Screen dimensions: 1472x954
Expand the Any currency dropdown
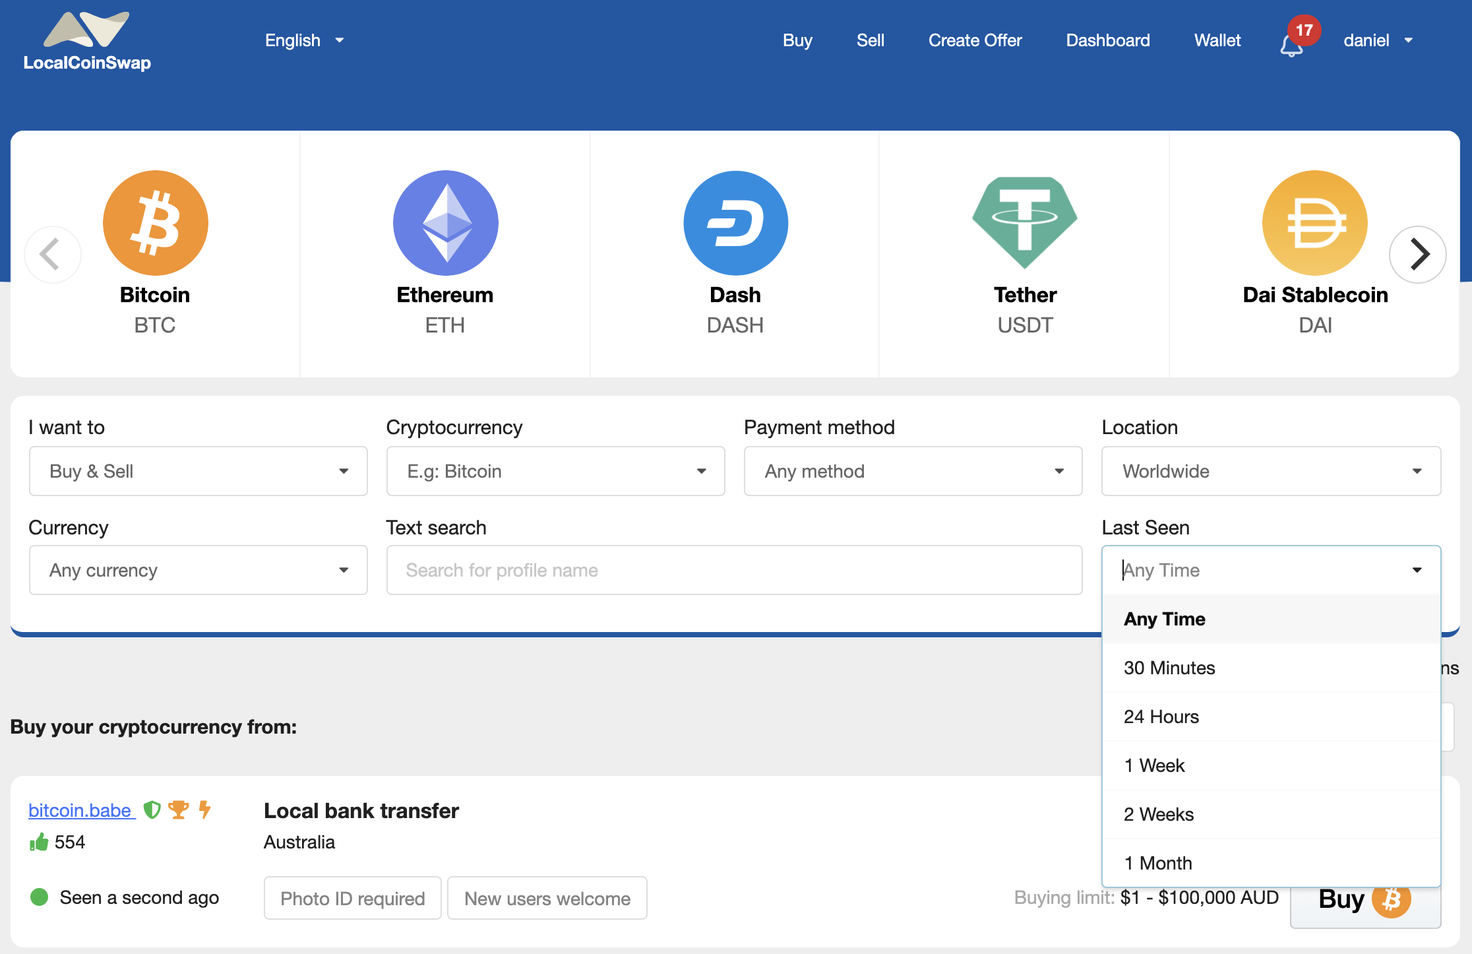tap(199, 570)
